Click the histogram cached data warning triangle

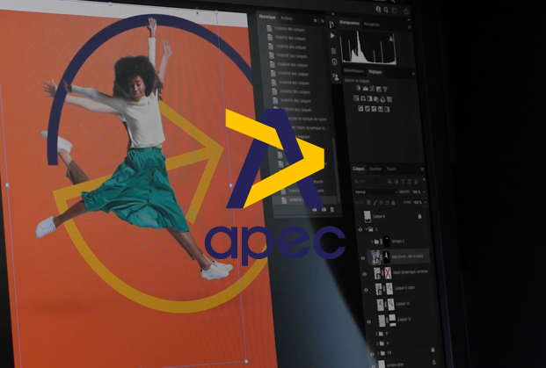[391, 39]
